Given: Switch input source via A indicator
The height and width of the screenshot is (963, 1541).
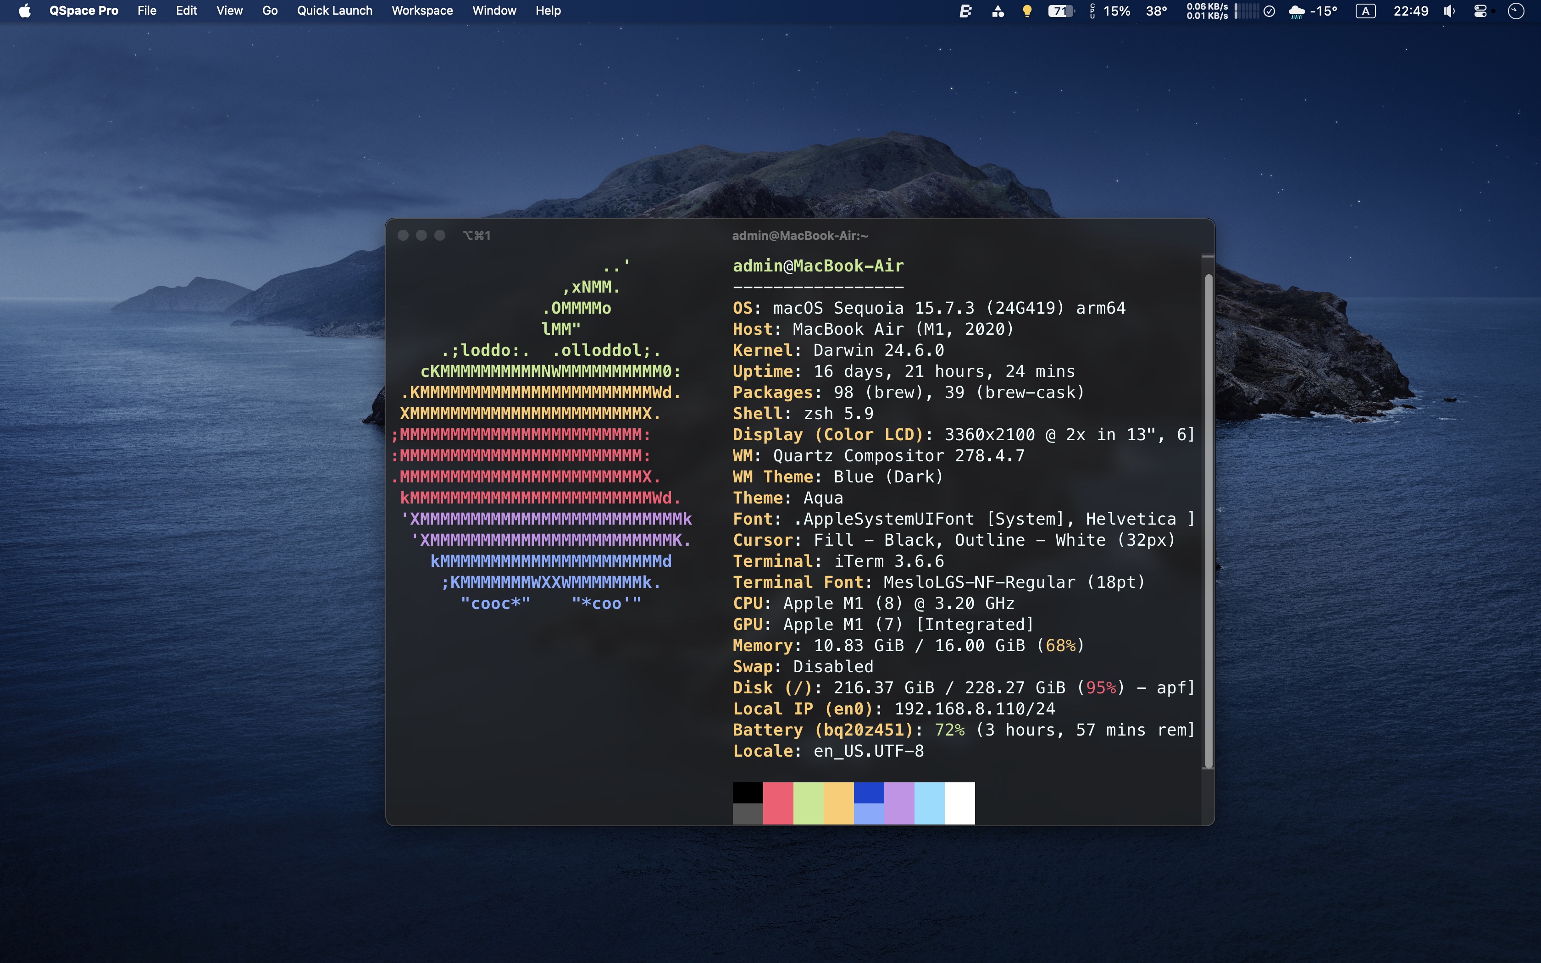Looking at the screenshot, I should (x=1365, y=11).
